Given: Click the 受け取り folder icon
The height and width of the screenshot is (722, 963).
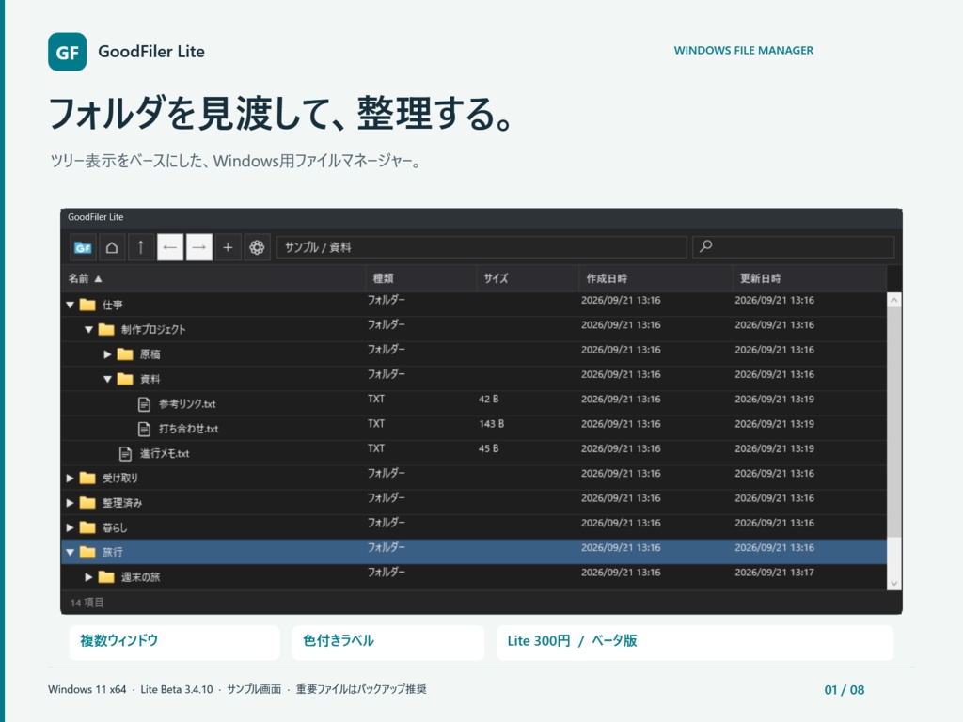Looking at the screenshot, I should click(x=87, y=478).
